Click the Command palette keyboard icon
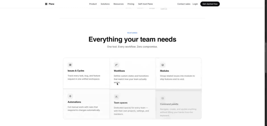Screen dimensions: 267x126 [163, 98]
